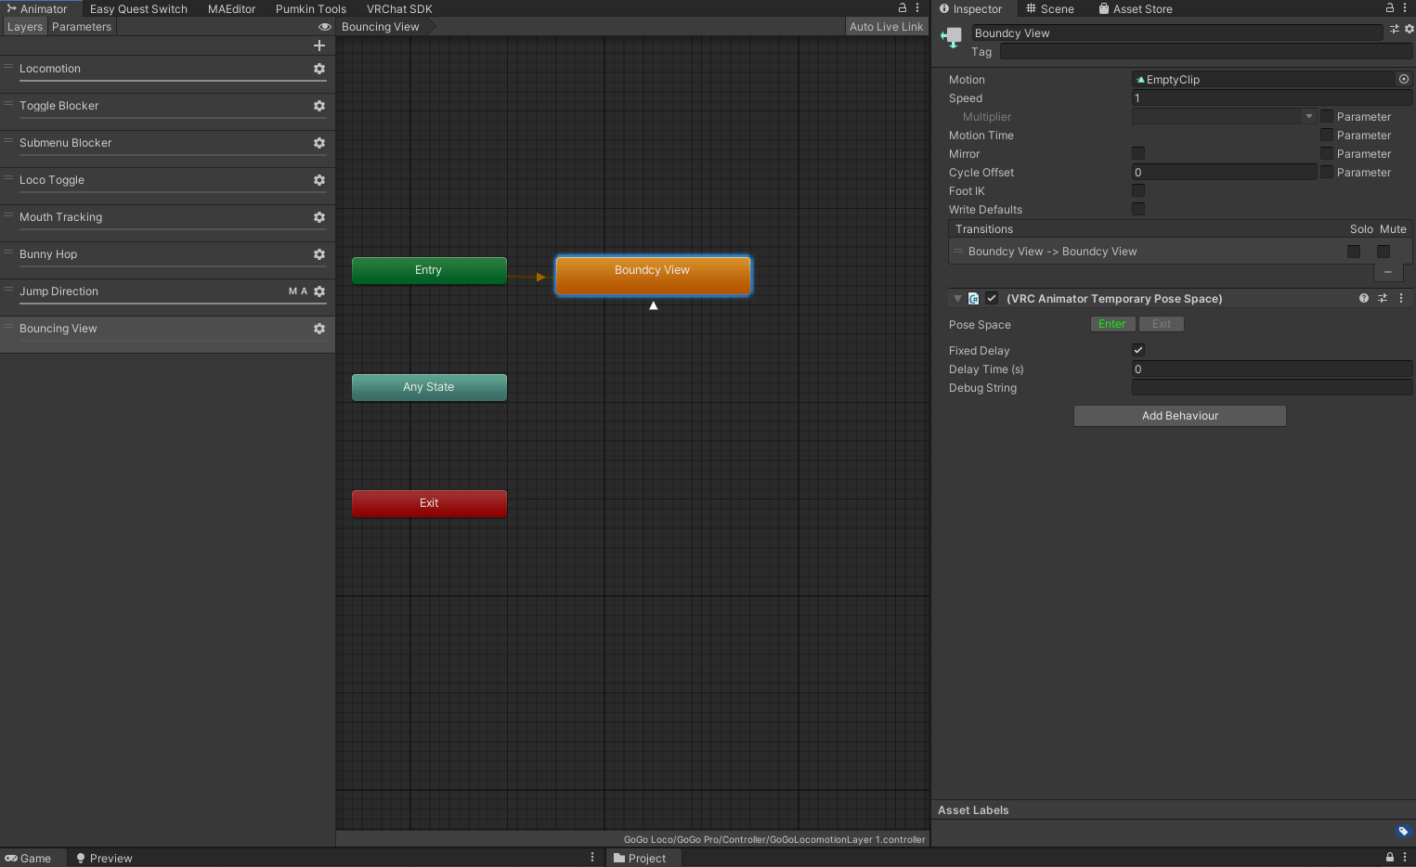Viewport: 1416px width, 867px height.
Task: Select the Any State node
Action: coord(429,387)
